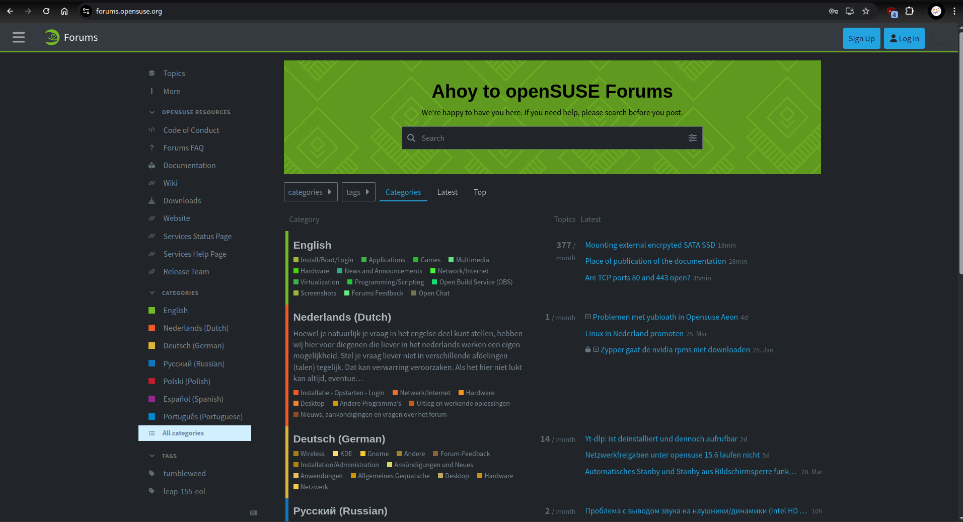Image resolution: width=963 pixels, height=522 pixels.
Task: Click the magnifier icon in search box
Action: tap(411, 138)
